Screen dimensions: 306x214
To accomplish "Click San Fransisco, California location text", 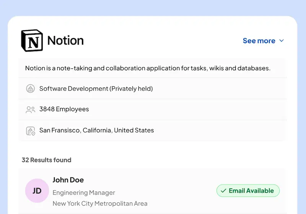I will coord(96,130).
